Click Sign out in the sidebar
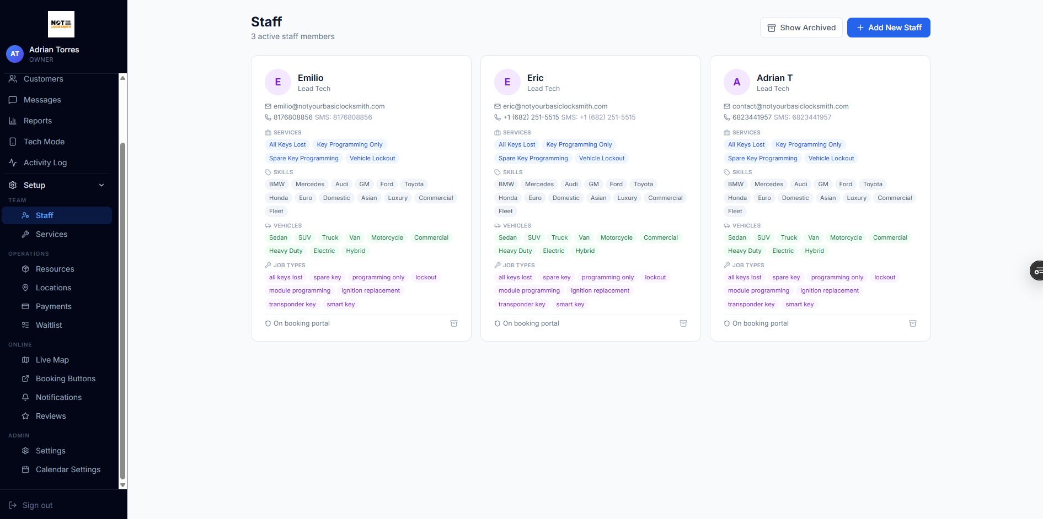The width and height of the screenshot is (1043, 519). point(38,505)
